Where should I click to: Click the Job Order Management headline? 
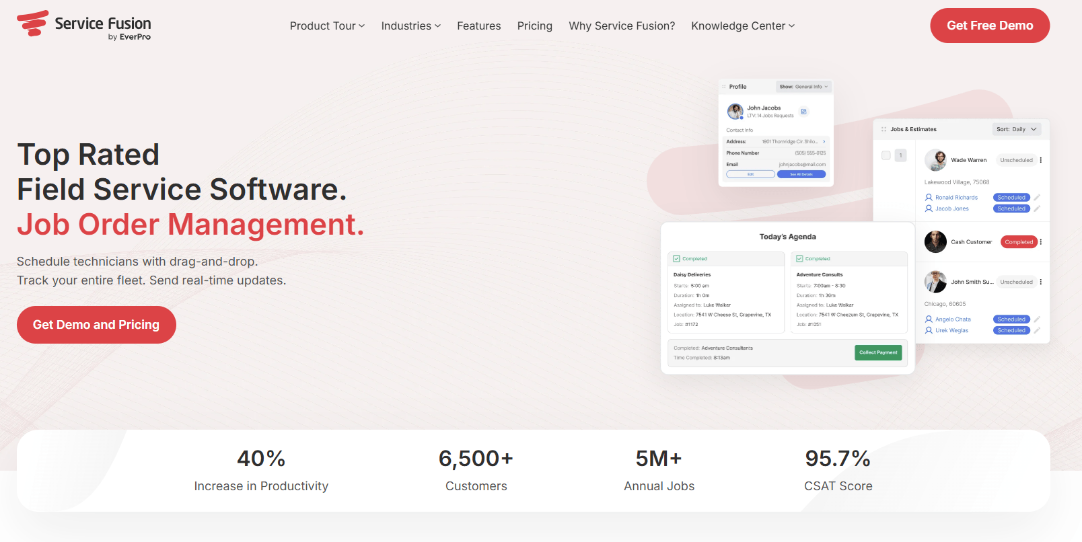point(190,225)
